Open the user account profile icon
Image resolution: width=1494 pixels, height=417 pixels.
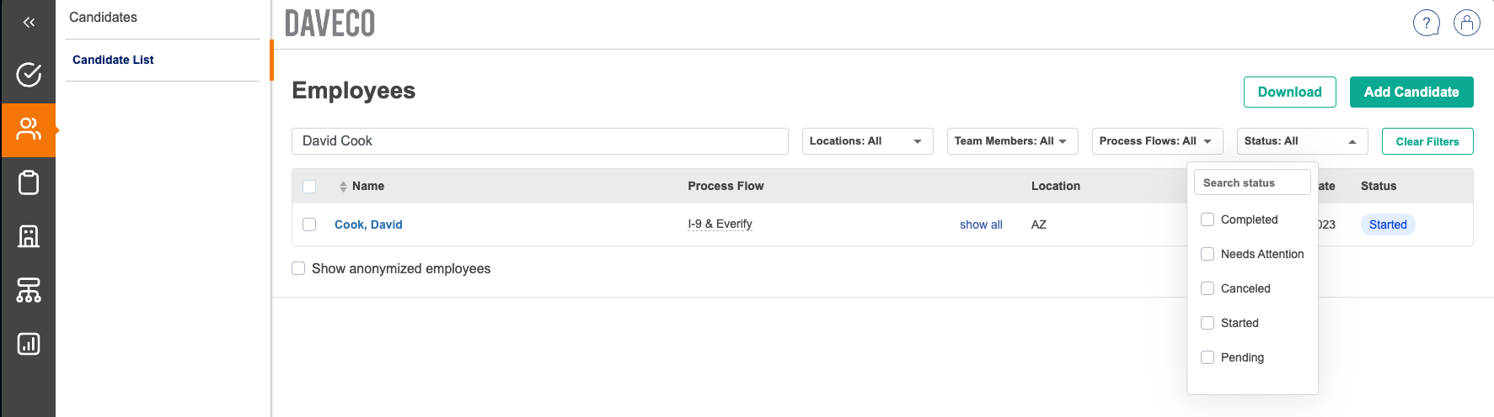click(1466, 23)
